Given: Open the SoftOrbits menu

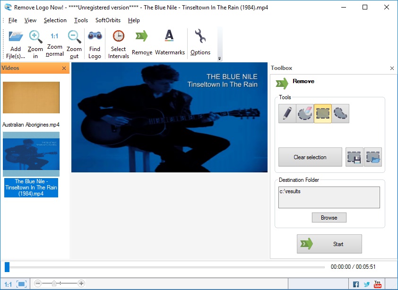Looking at the screenshot, I should (108, 20).
